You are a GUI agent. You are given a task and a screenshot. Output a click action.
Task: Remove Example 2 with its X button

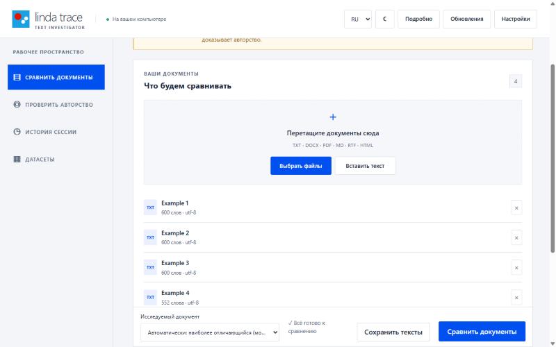tap(516, 238)
